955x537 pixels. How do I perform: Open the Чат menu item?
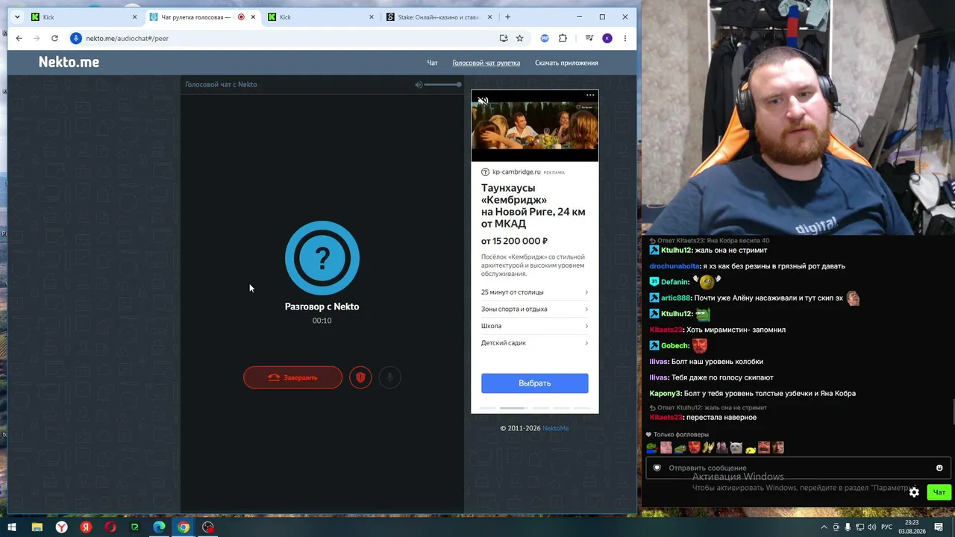[x=432, y=63]
